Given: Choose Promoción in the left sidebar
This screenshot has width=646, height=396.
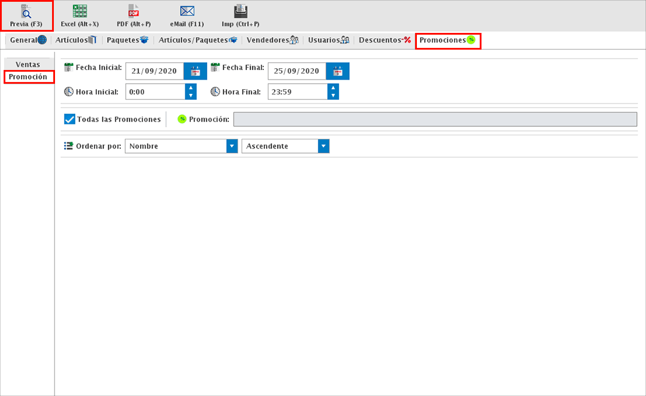Looking at the screenshot, I should pos(28,77).
